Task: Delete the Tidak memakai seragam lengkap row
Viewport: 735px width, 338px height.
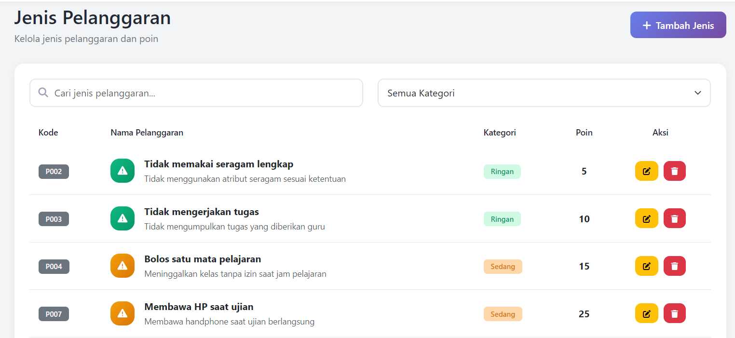Action: point(675,171)
